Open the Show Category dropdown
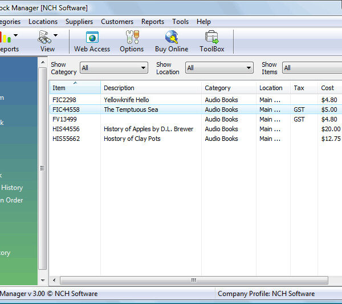 (114, 68)
